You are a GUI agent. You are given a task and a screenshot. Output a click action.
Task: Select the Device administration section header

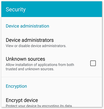pos(27,26)
